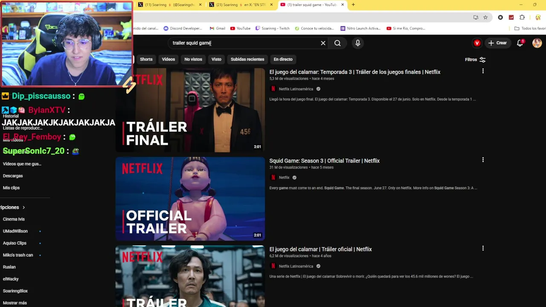The height and width of the screenshot is (307, 546).
Task: Click Netflix channel avatar on second result
Action: click(273, 178)
